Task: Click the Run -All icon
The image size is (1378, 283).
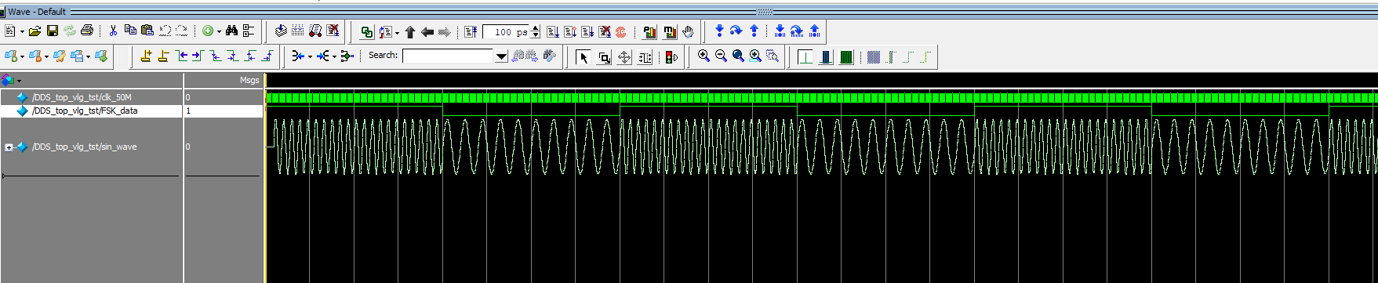Action: point(587,32)
